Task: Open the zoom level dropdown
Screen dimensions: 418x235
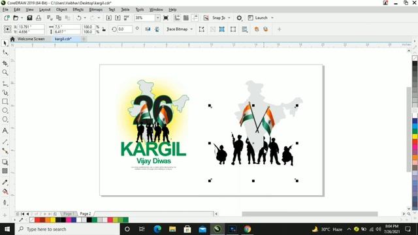Action: [x=157, y=18]
